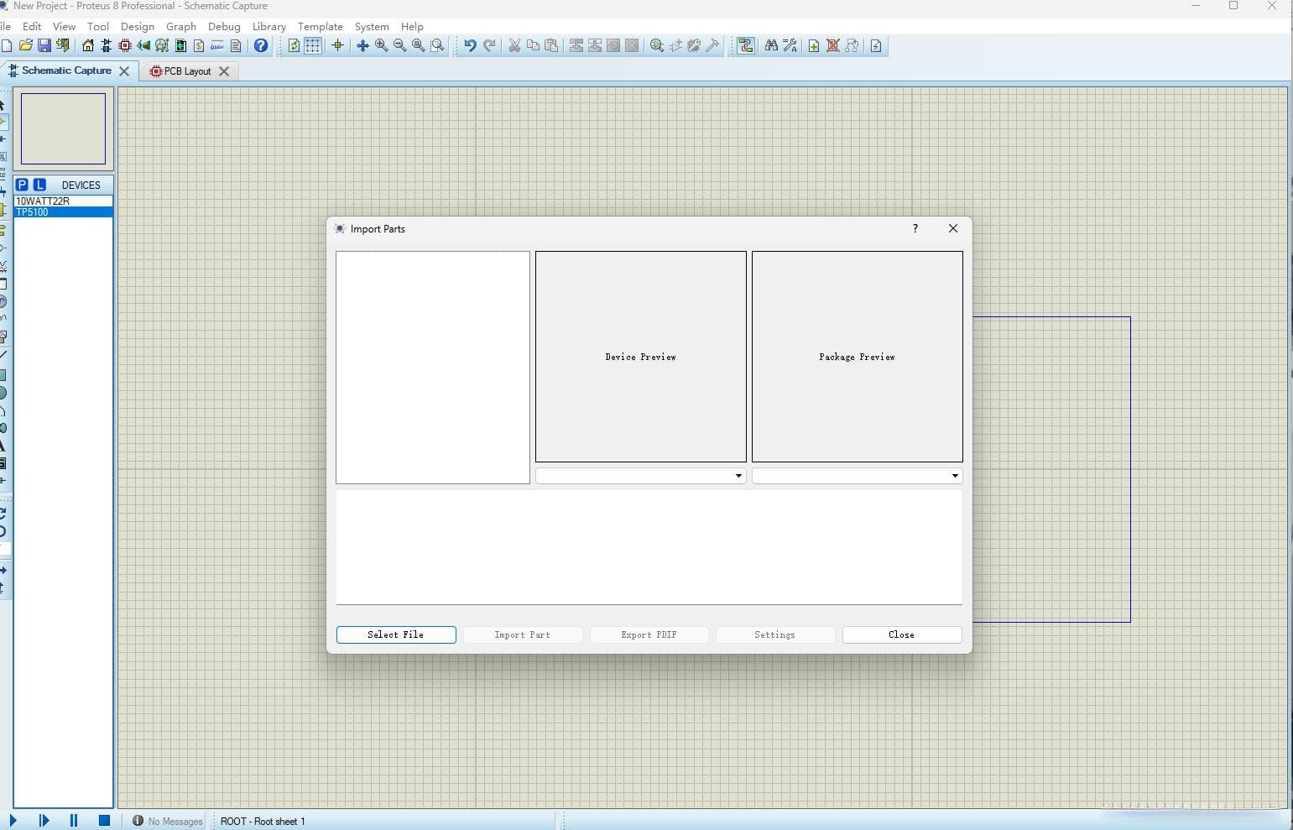1293x830 pixels.
Task: Zoom out with the magnifier minus icon
Action: click(x=399, y=46)
